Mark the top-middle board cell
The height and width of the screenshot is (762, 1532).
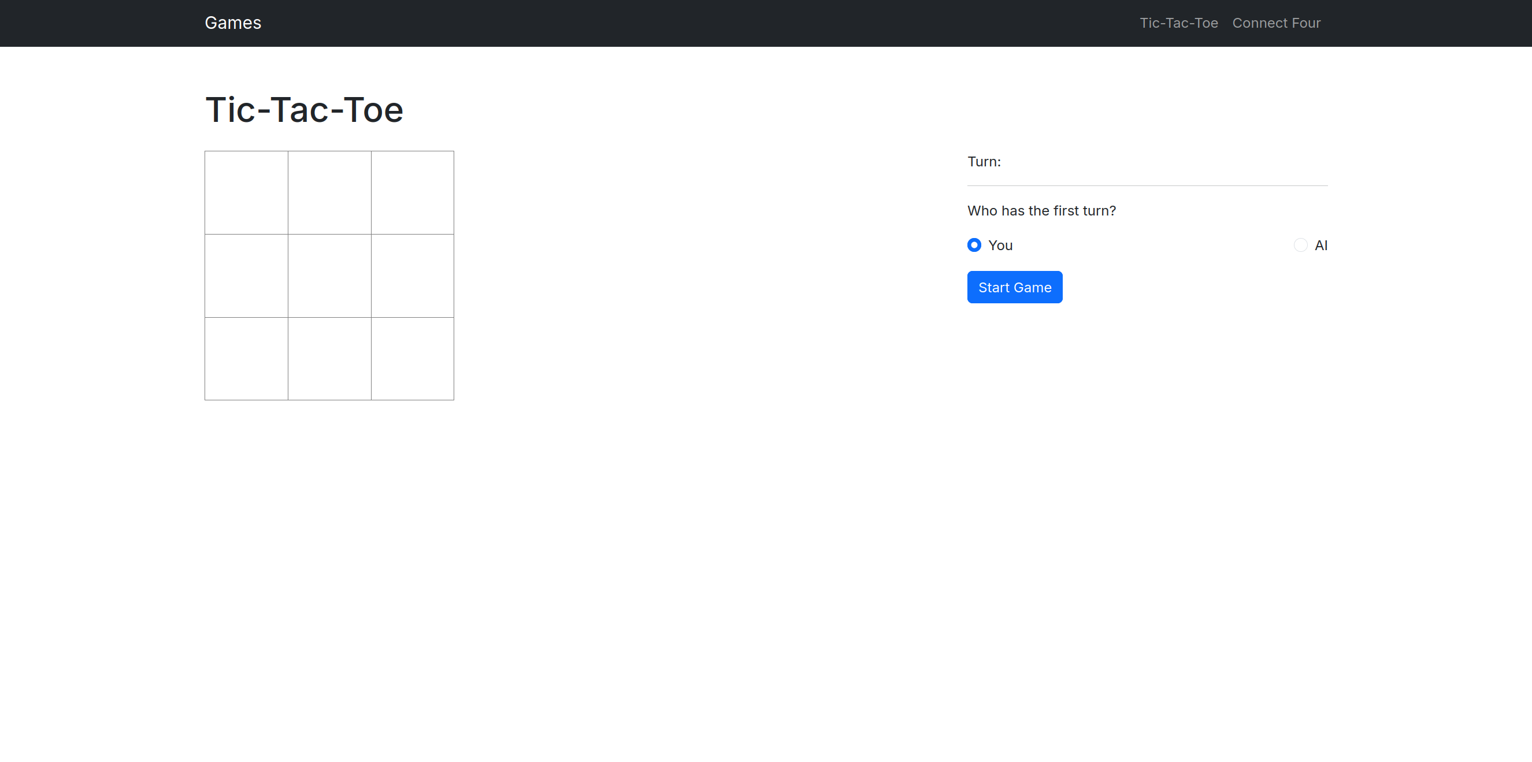(x=329, y=192)
